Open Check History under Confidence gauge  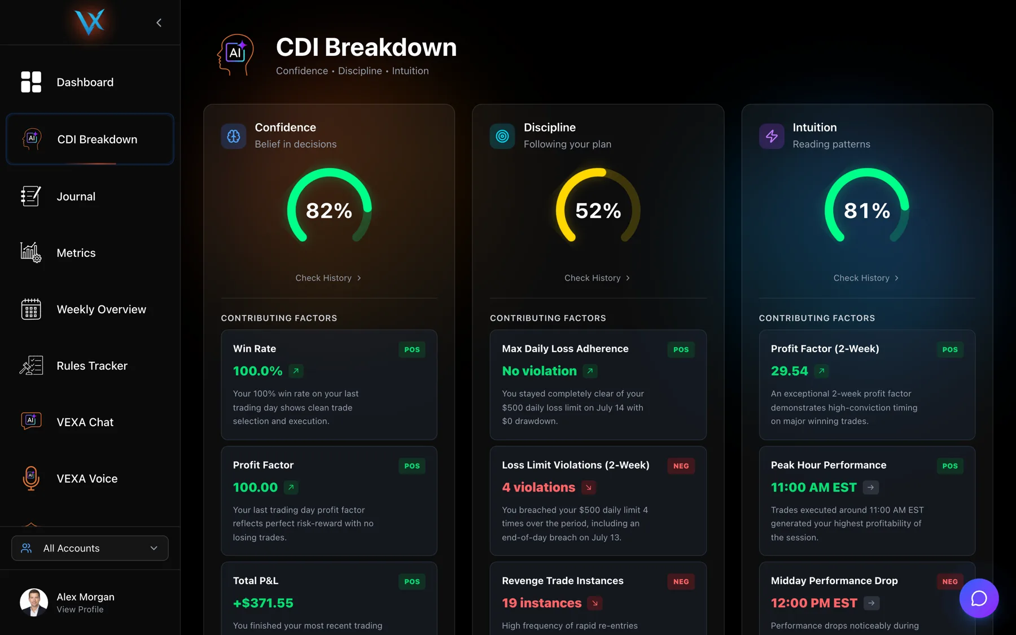coord(329,278)
